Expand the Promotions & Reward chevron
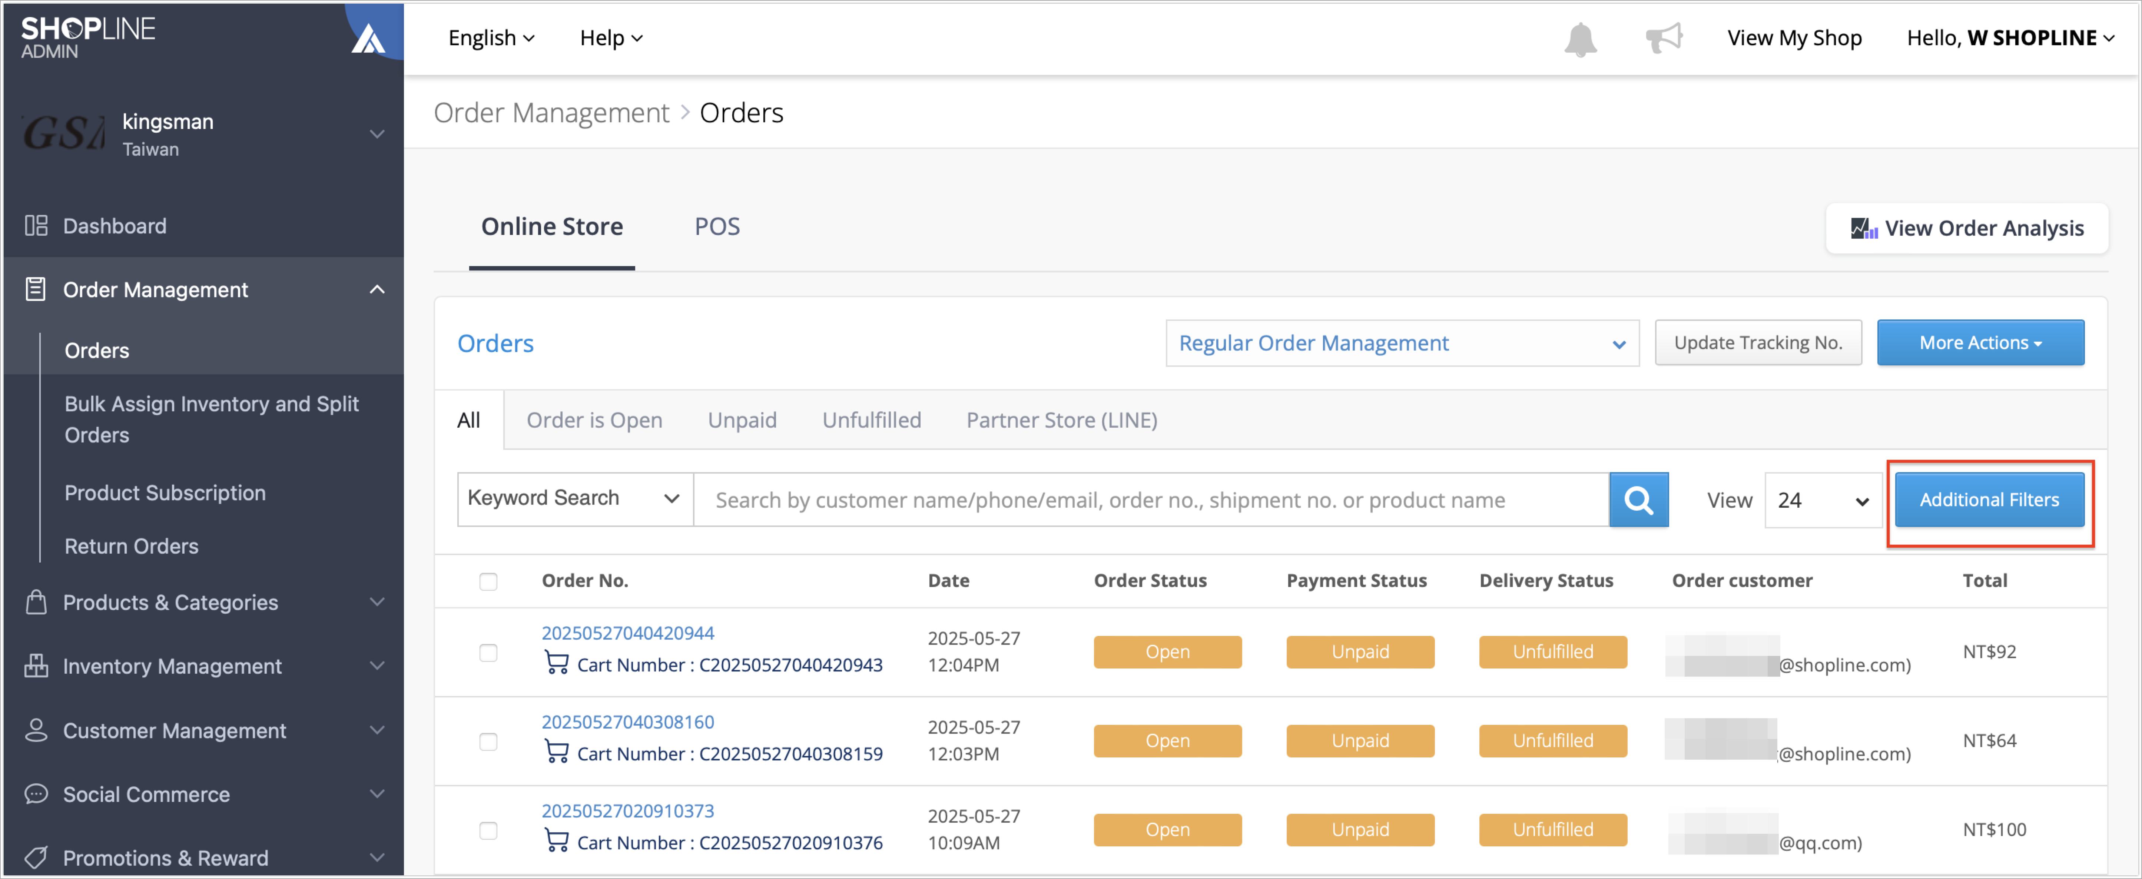The width and height of the screenshot is (2142, 879). tap(377, 858)
